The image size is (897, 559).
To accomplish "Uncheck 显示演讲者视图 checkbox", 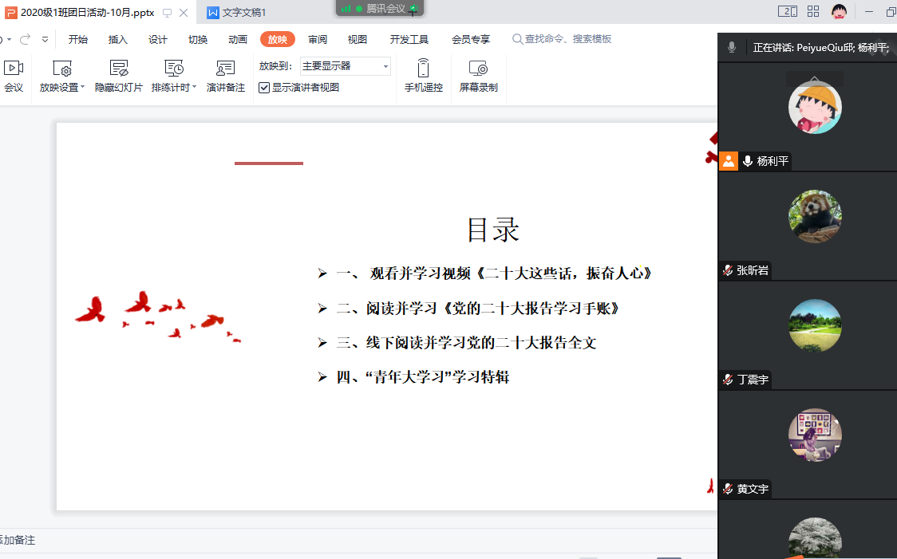I will [264, 88].
